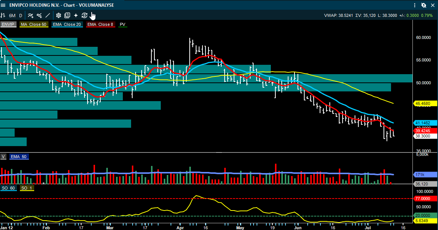Click the 38.3000 last price tag

pos(424,136)
